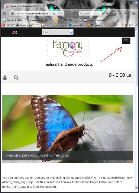Expand the Disable toolbar menu

click(8, 25)
